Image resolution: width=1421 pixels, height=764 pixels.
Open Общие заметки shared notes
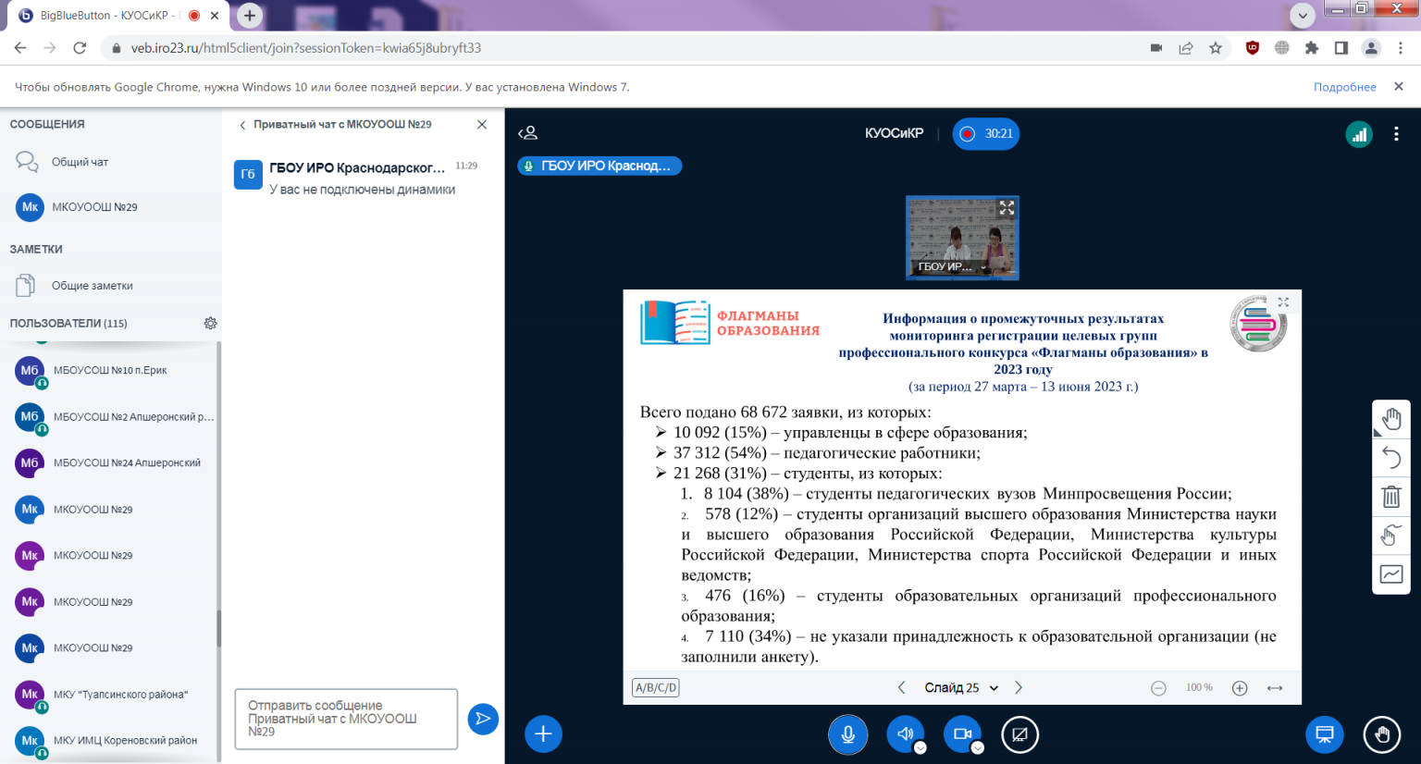92,286
